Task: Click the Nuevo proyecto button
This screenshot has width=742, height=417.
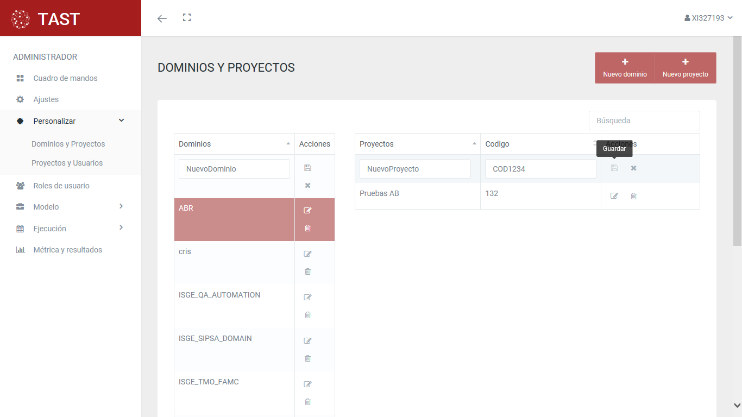Action: point(685,68)
